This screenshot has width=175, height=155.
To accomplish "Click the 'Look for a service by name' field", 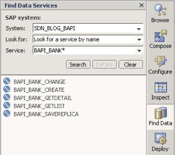I will (x=88, y=39).
